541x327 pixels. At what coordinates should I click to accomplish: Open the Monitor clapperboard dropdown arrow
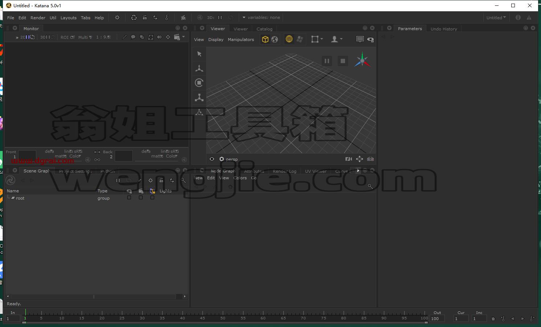click(184, 37)
